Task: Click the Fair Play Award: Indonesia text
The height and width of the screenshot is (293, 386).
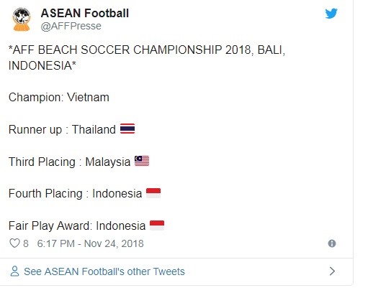Action: [77, 225]
